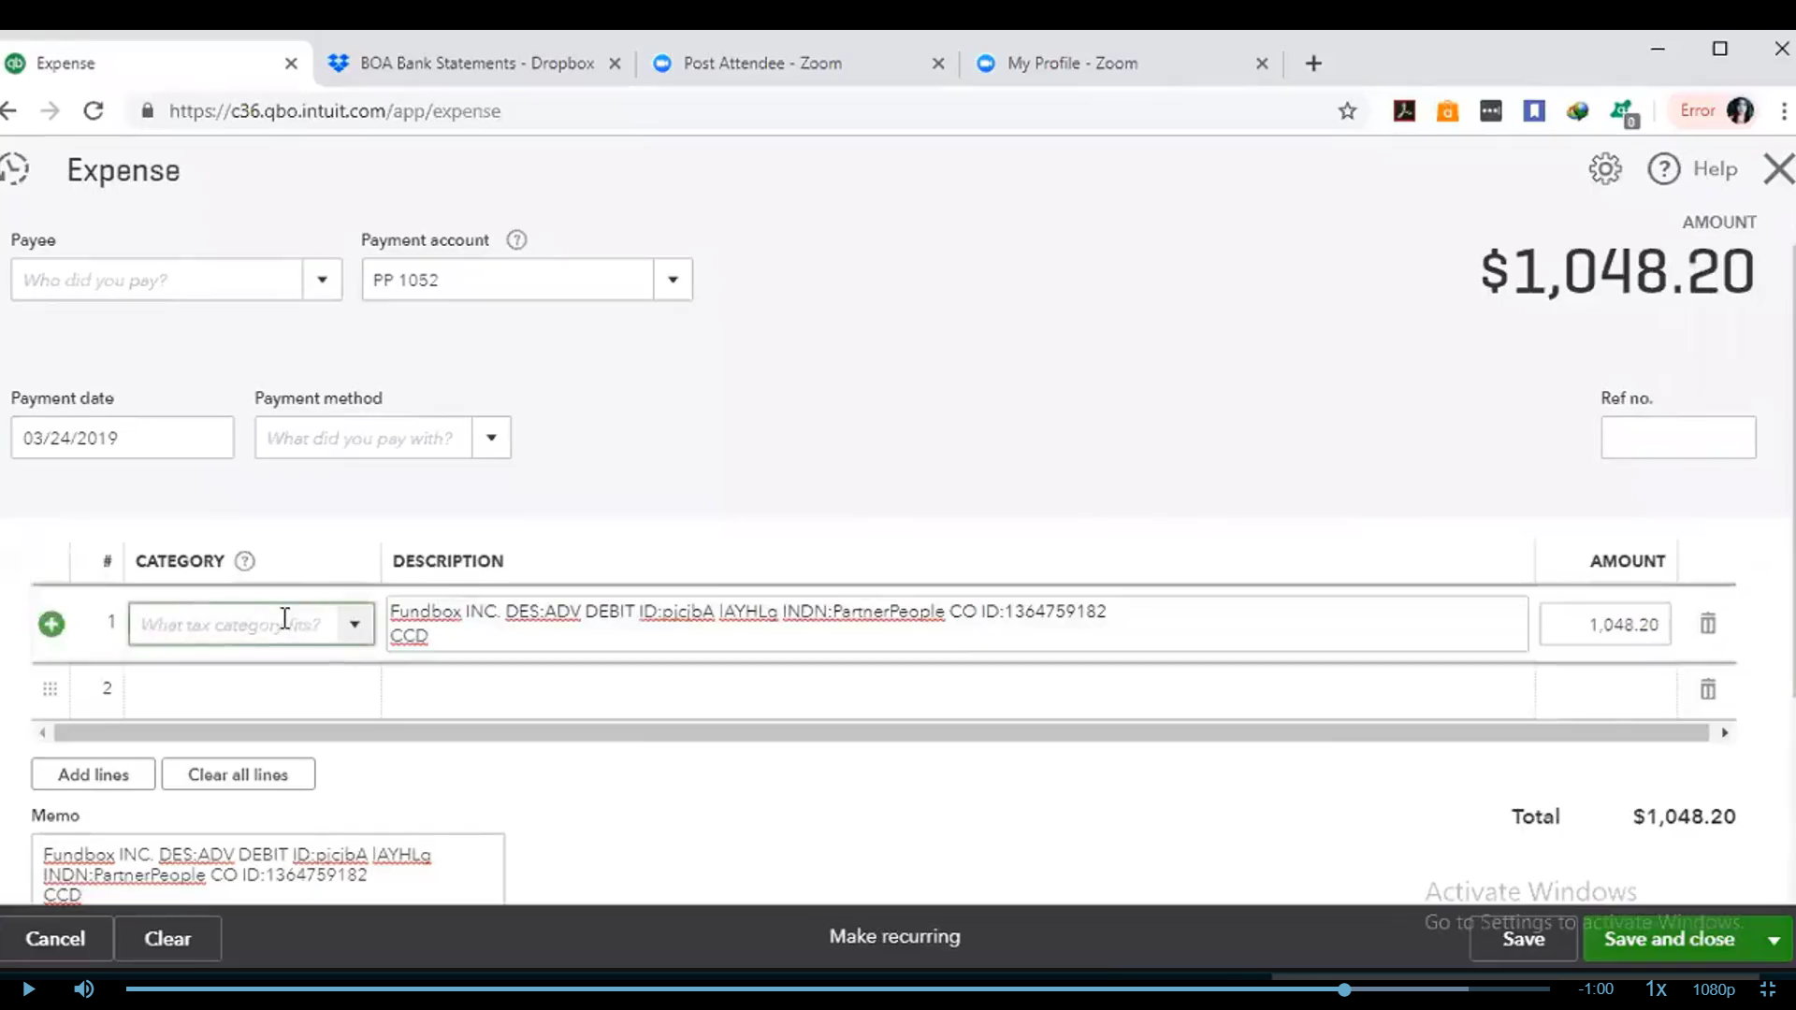Viewport: 1796px width, 1010px height.
Task: Click the Category help question icon
Action: [245, 561]
